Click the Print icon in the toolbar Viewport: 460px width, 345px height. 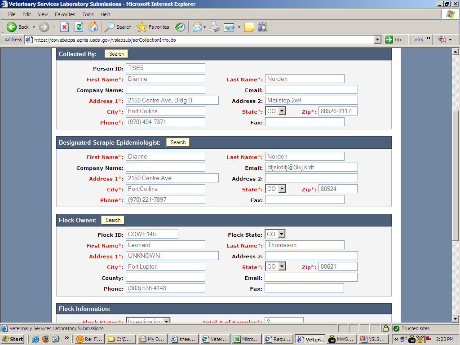[215, 27]
